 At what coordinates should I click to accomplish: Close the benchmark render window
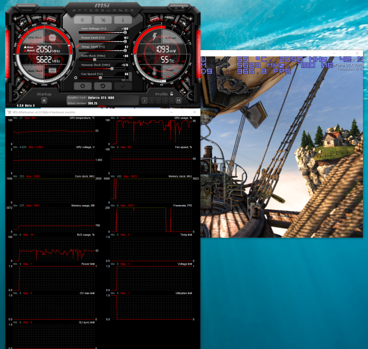357,53
